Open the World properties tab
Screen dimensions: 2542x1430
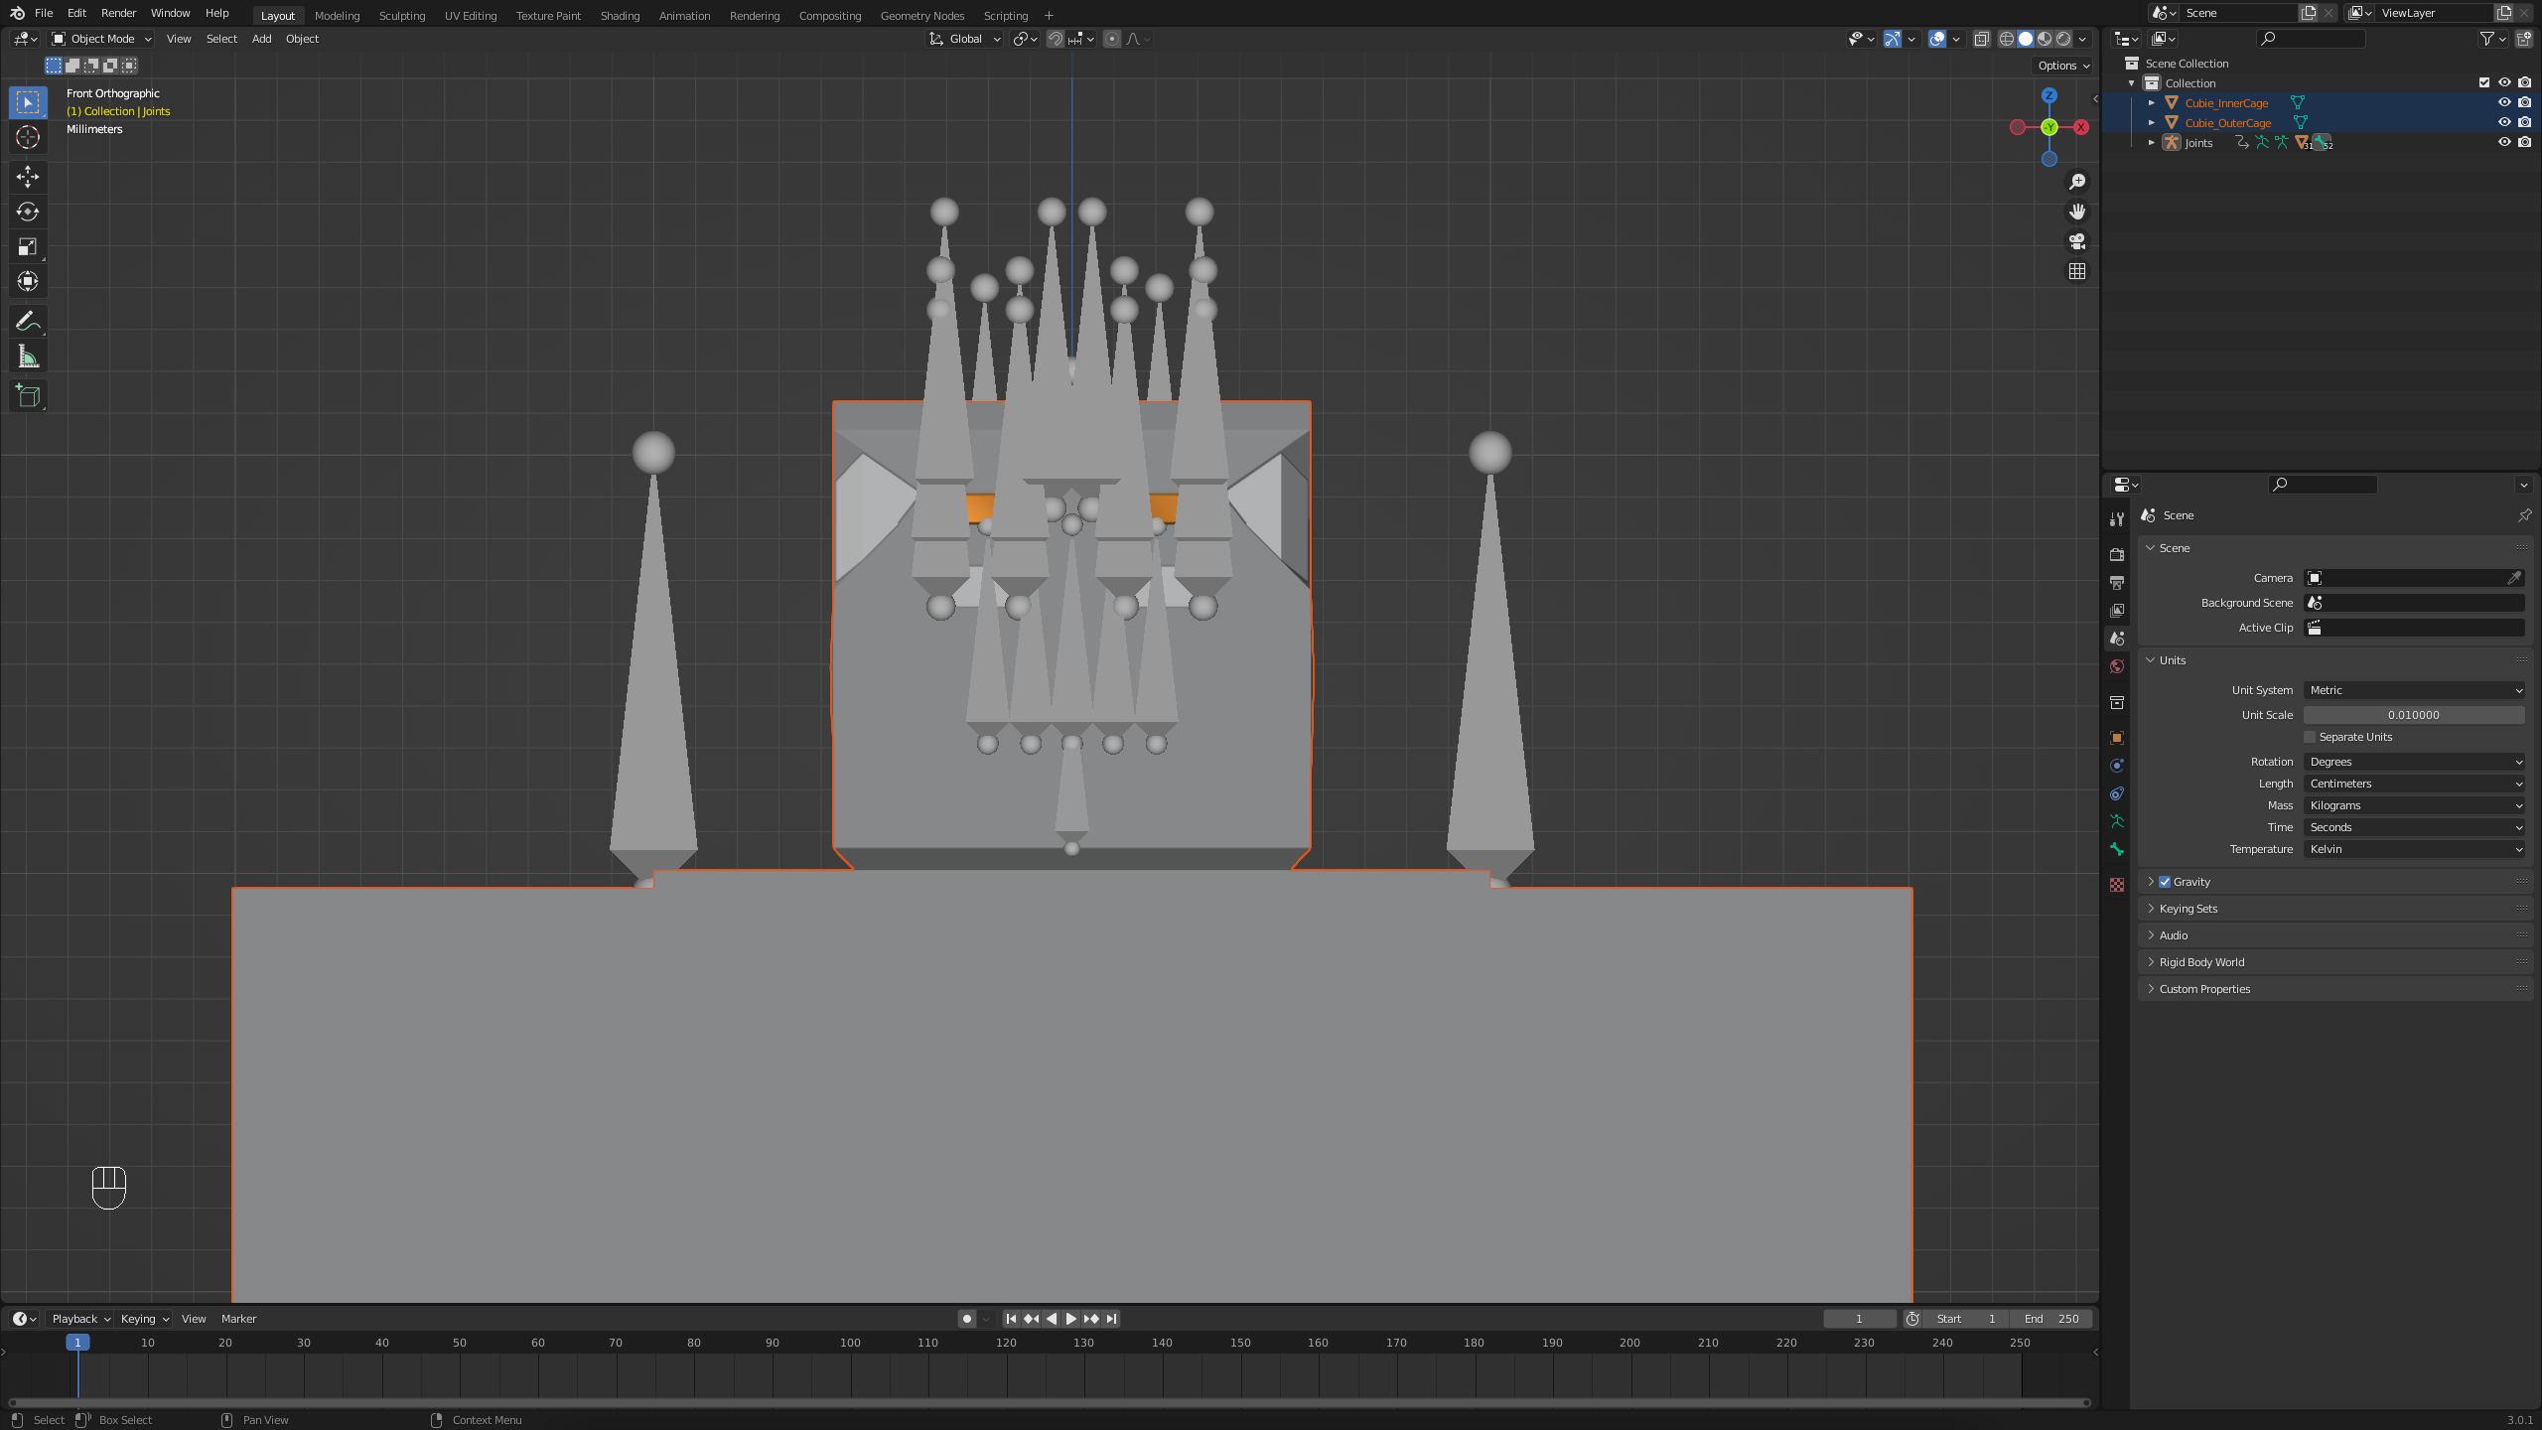click(2117, 666)
